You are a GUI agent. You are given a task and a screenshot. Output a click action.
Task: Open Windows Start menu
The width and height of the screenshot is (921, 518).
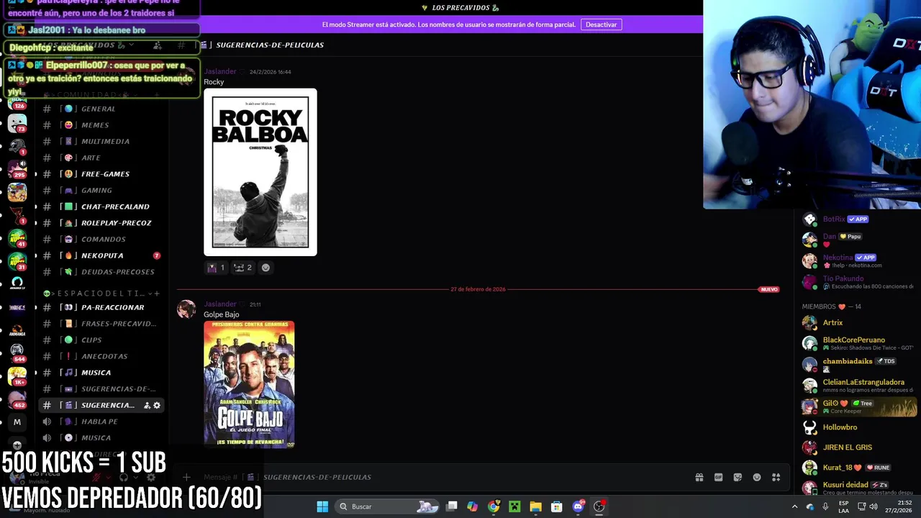tap(322, 506)
